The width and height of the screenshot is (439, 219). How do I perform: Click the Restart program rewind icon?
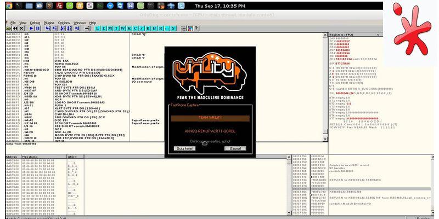(x=15, y=28)
